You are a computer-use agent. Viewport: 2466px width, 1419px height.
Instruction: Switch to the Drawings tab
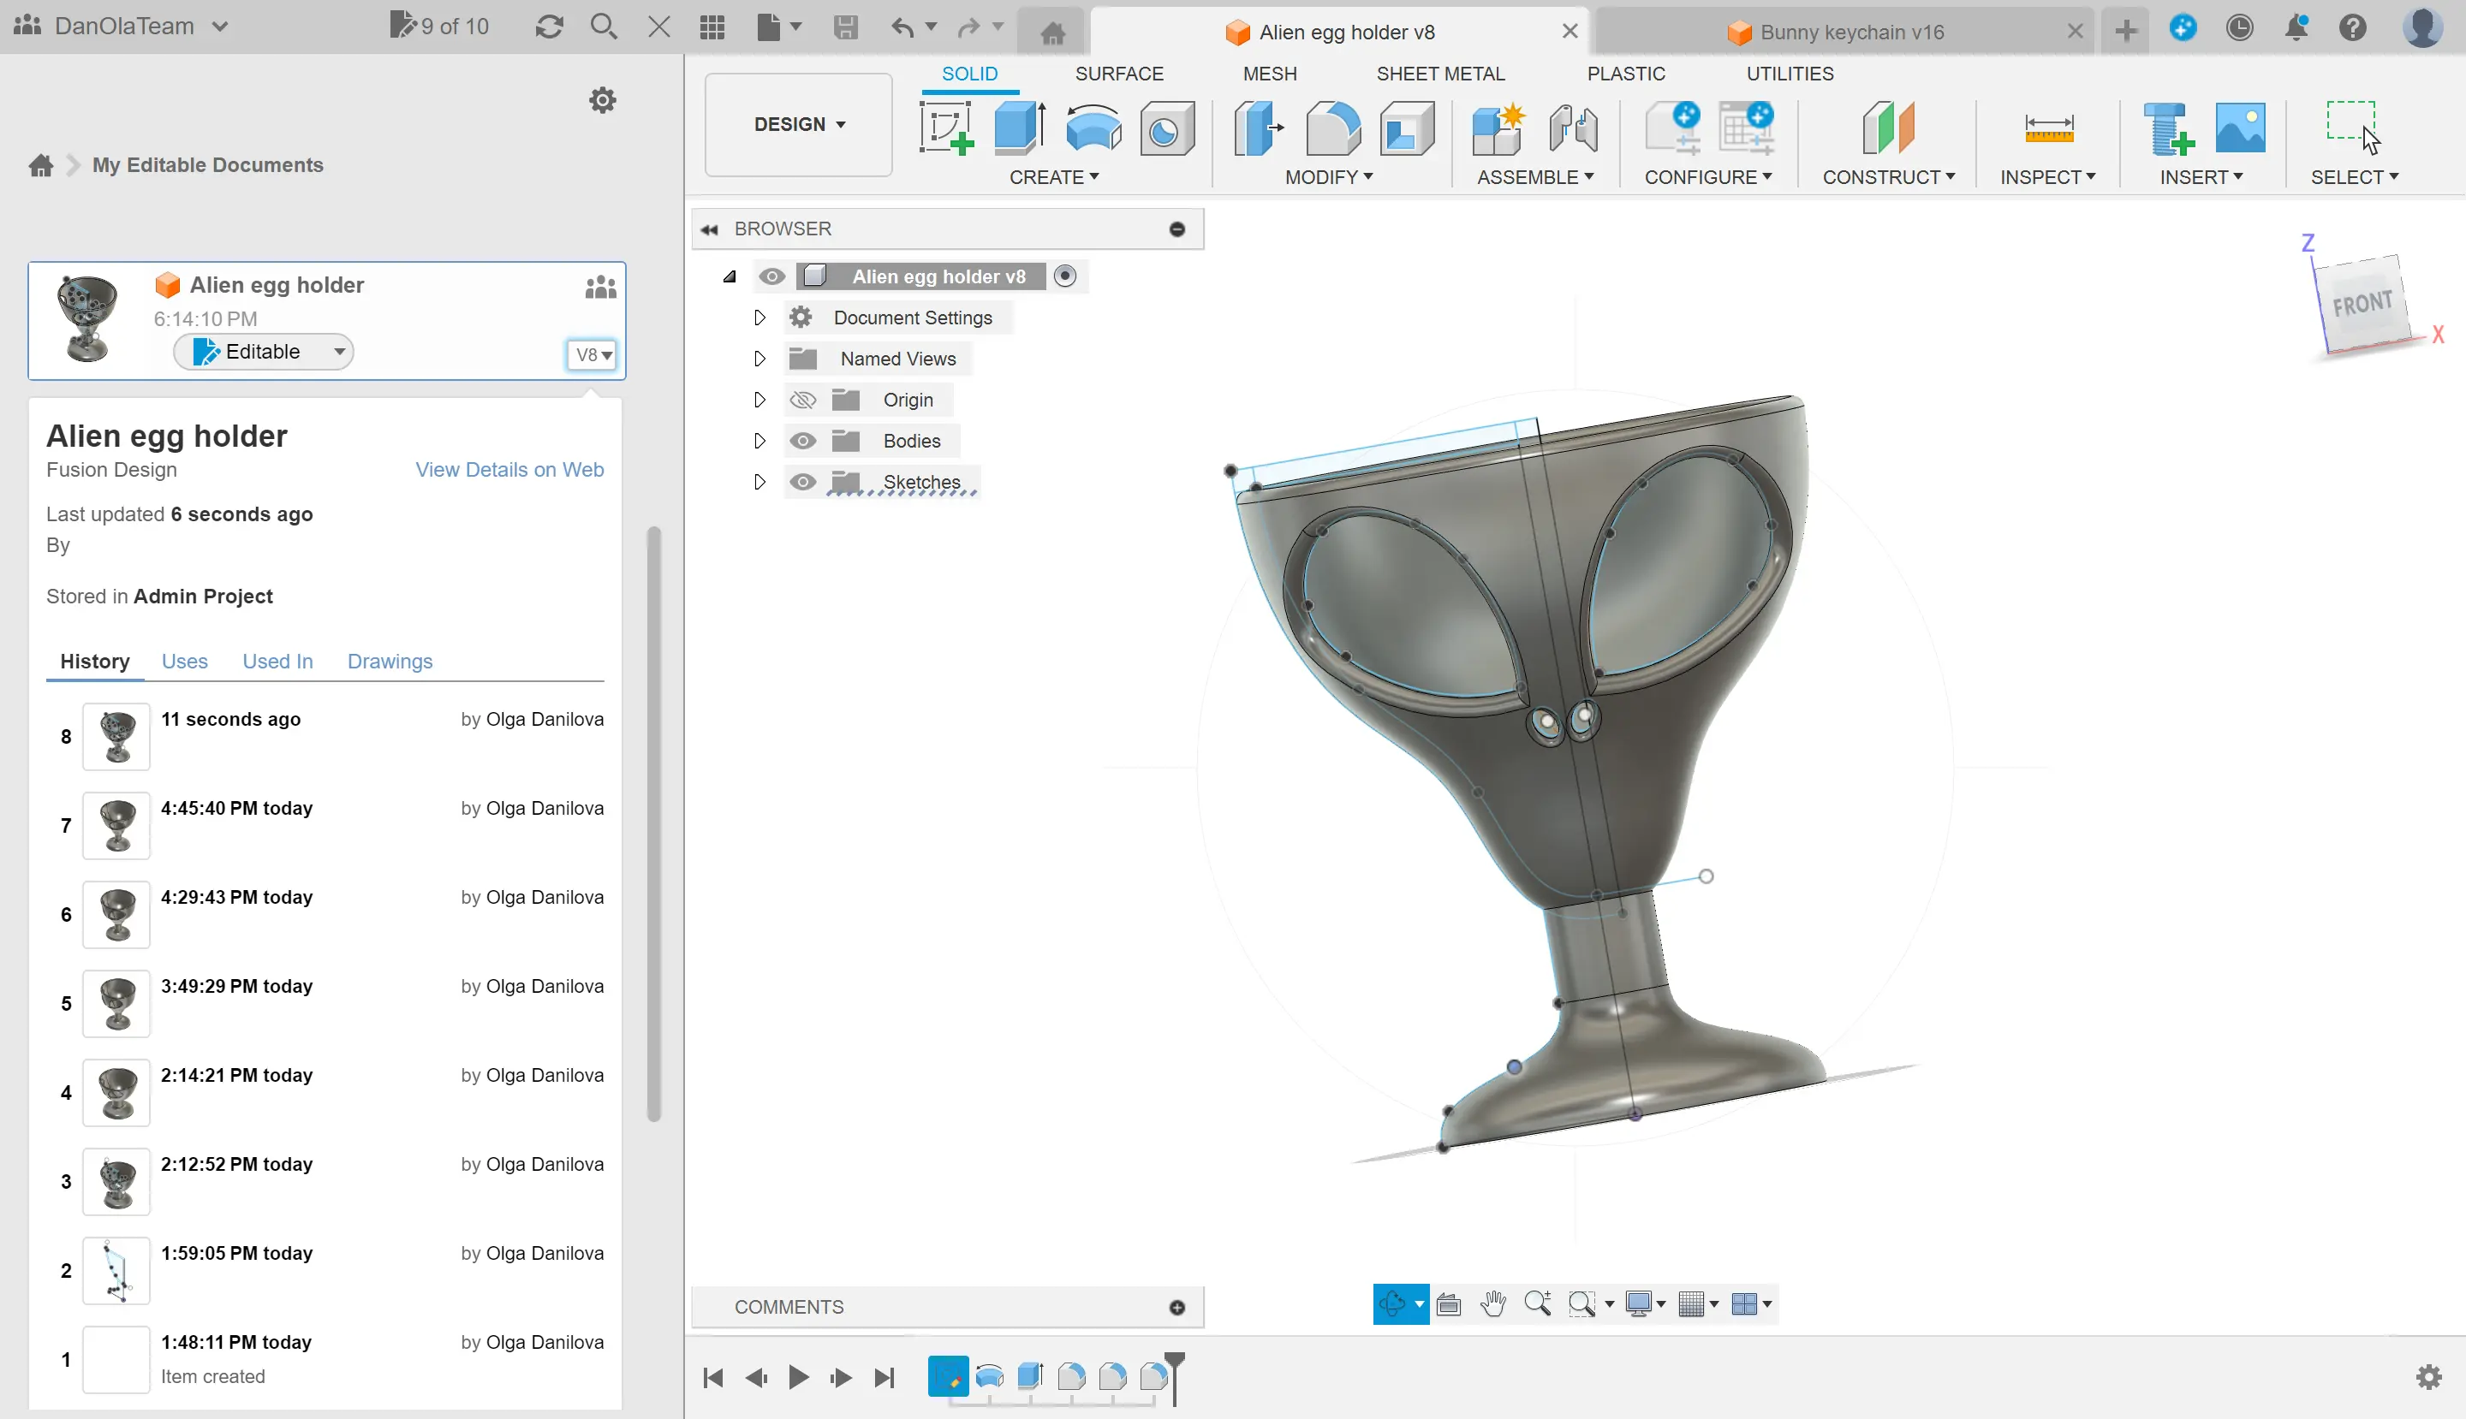coord(389,661)
